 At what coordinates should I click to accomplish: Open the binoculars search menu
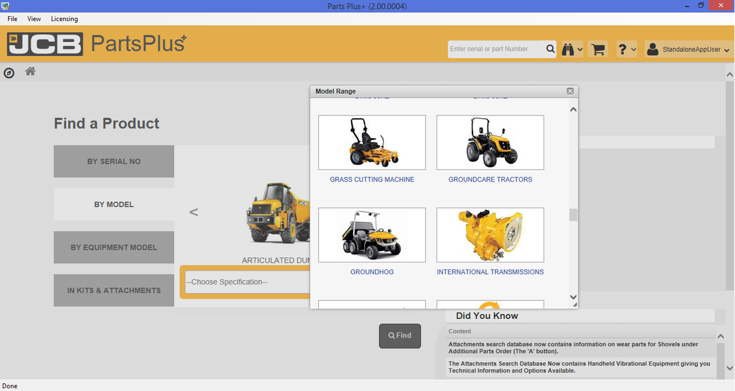coord(572,49)
